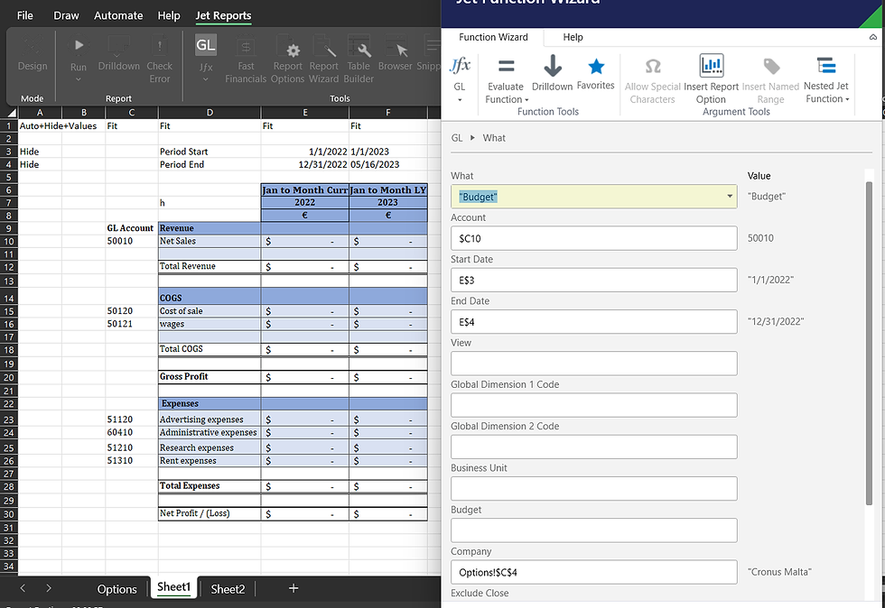Click the View input field
This screenshot has height=608, width=885.
tap(594, 364)
